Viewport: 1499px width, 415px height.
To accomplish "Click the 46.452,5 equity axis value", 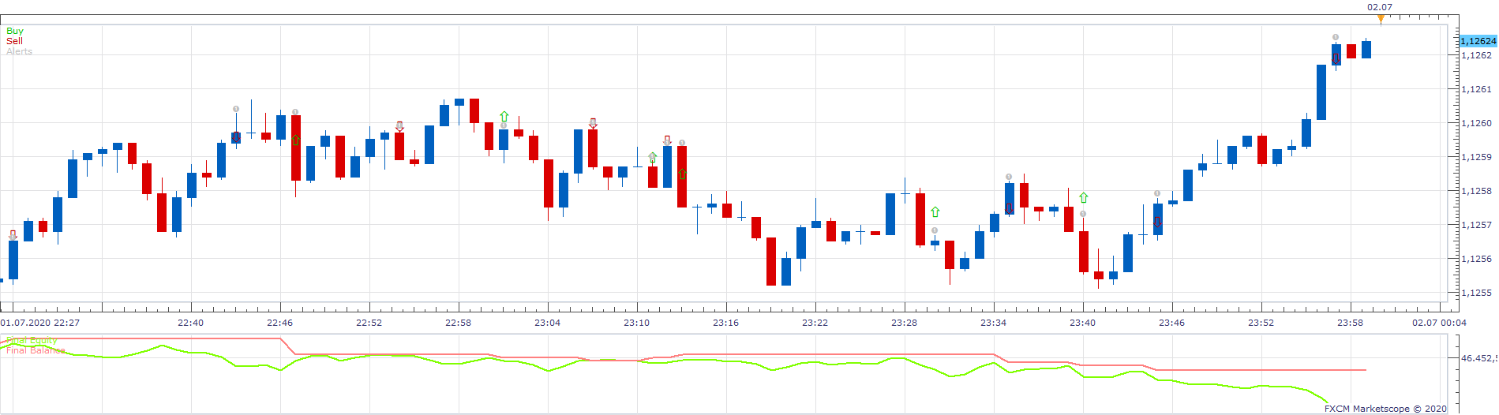I will point(1478,358).
